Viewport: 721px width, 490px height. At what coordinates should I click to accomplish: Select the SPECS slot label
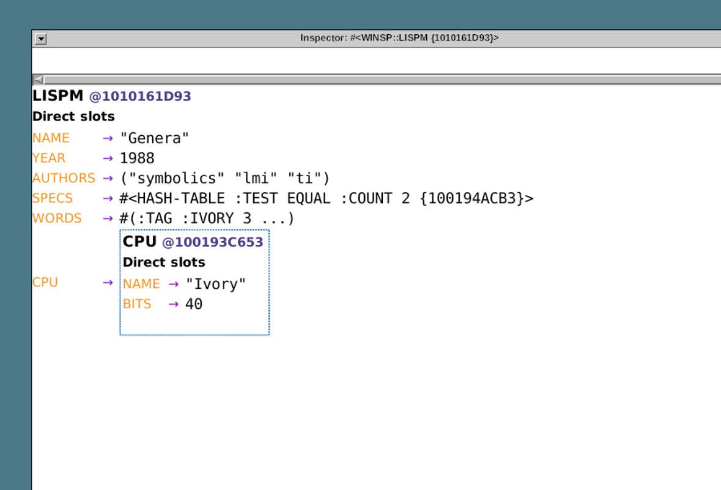click(53, 198)
